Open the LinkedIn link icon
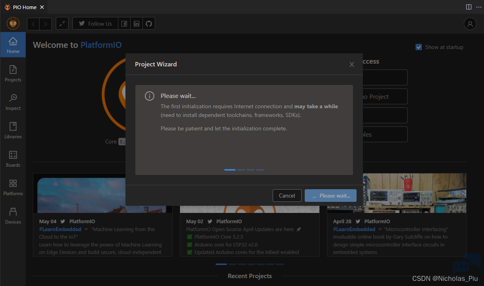The image size is (484, 286). [x=137, y=24]
